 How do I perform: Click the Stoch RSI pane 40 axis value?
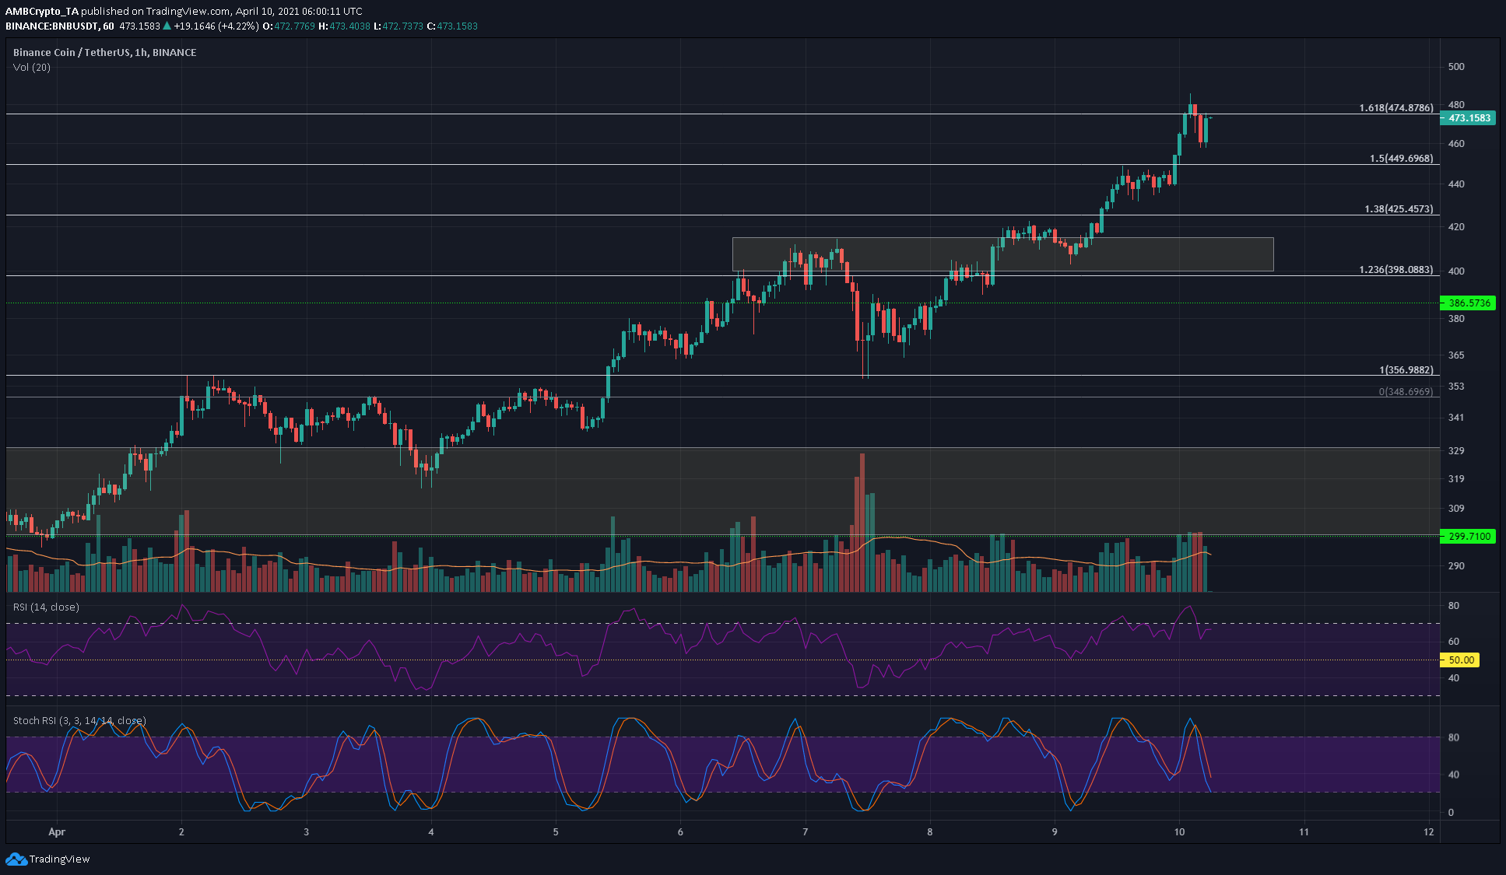pos(1454,775)
